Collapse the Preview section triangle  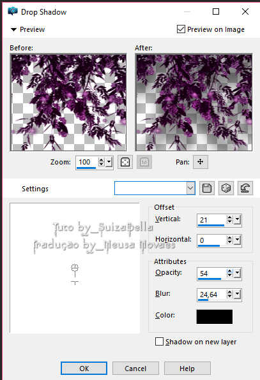13,29
